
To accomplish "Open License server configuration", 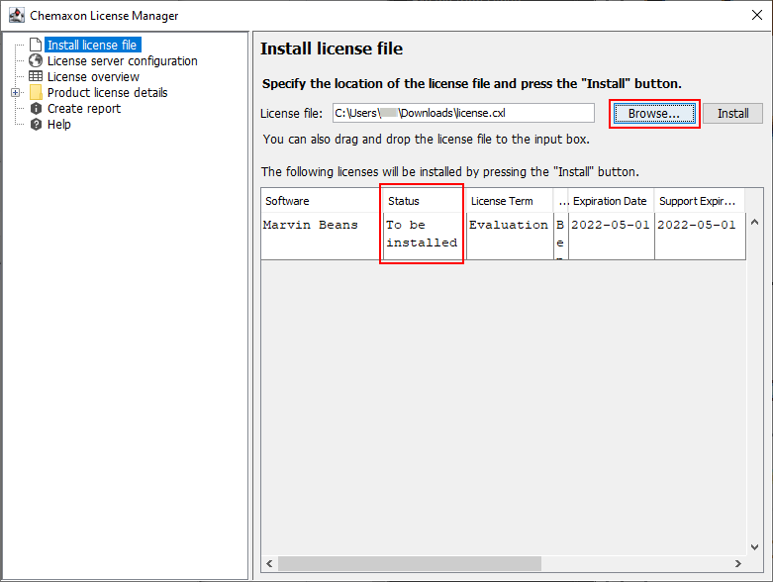I will (x=123, y=61).
